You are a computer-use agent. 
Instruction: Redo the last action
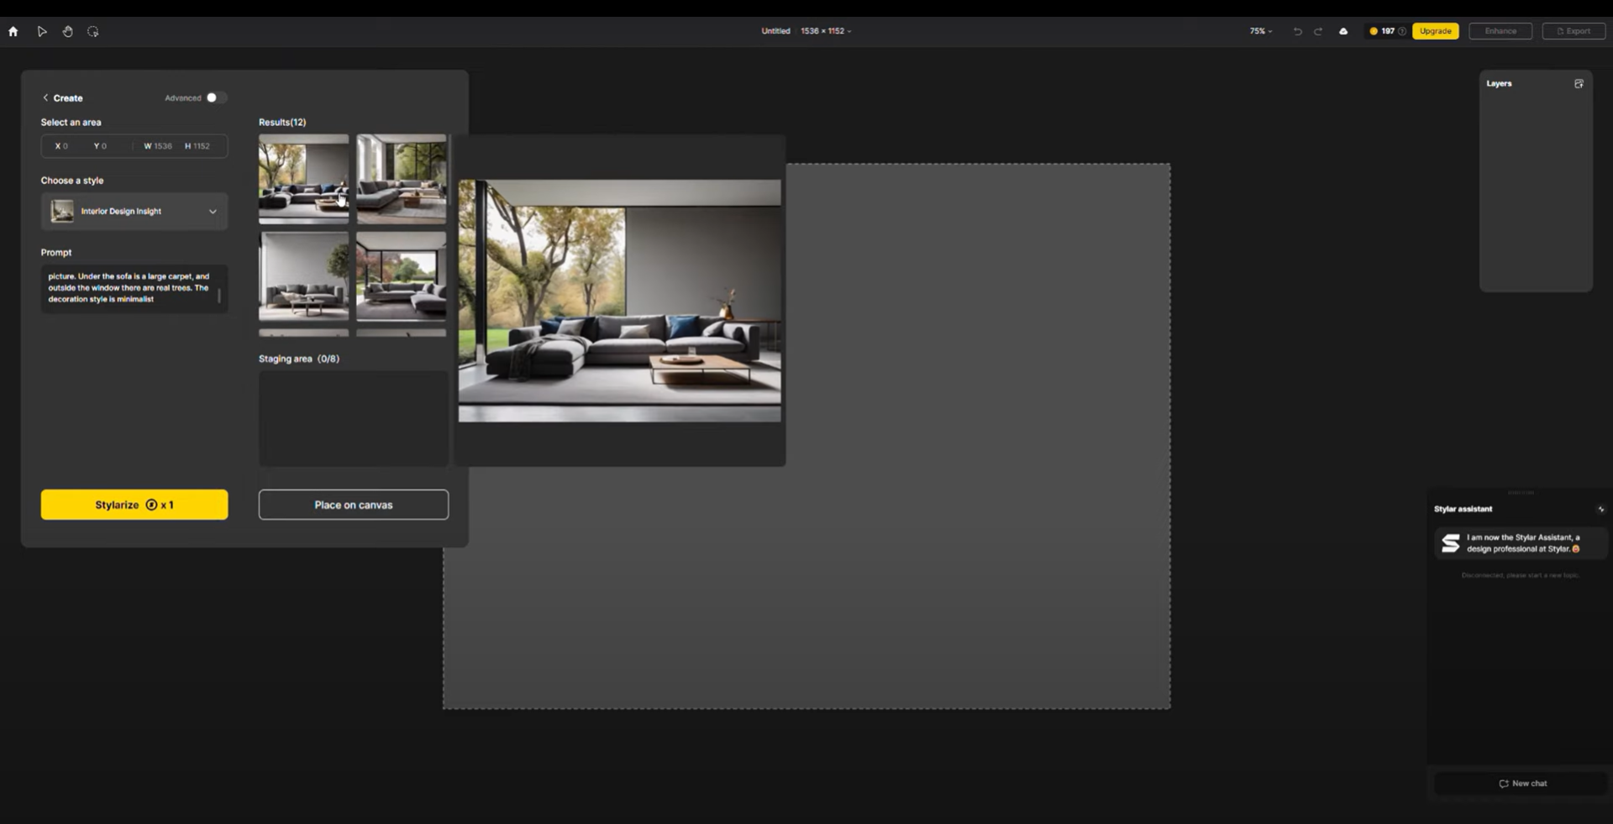1318,32
